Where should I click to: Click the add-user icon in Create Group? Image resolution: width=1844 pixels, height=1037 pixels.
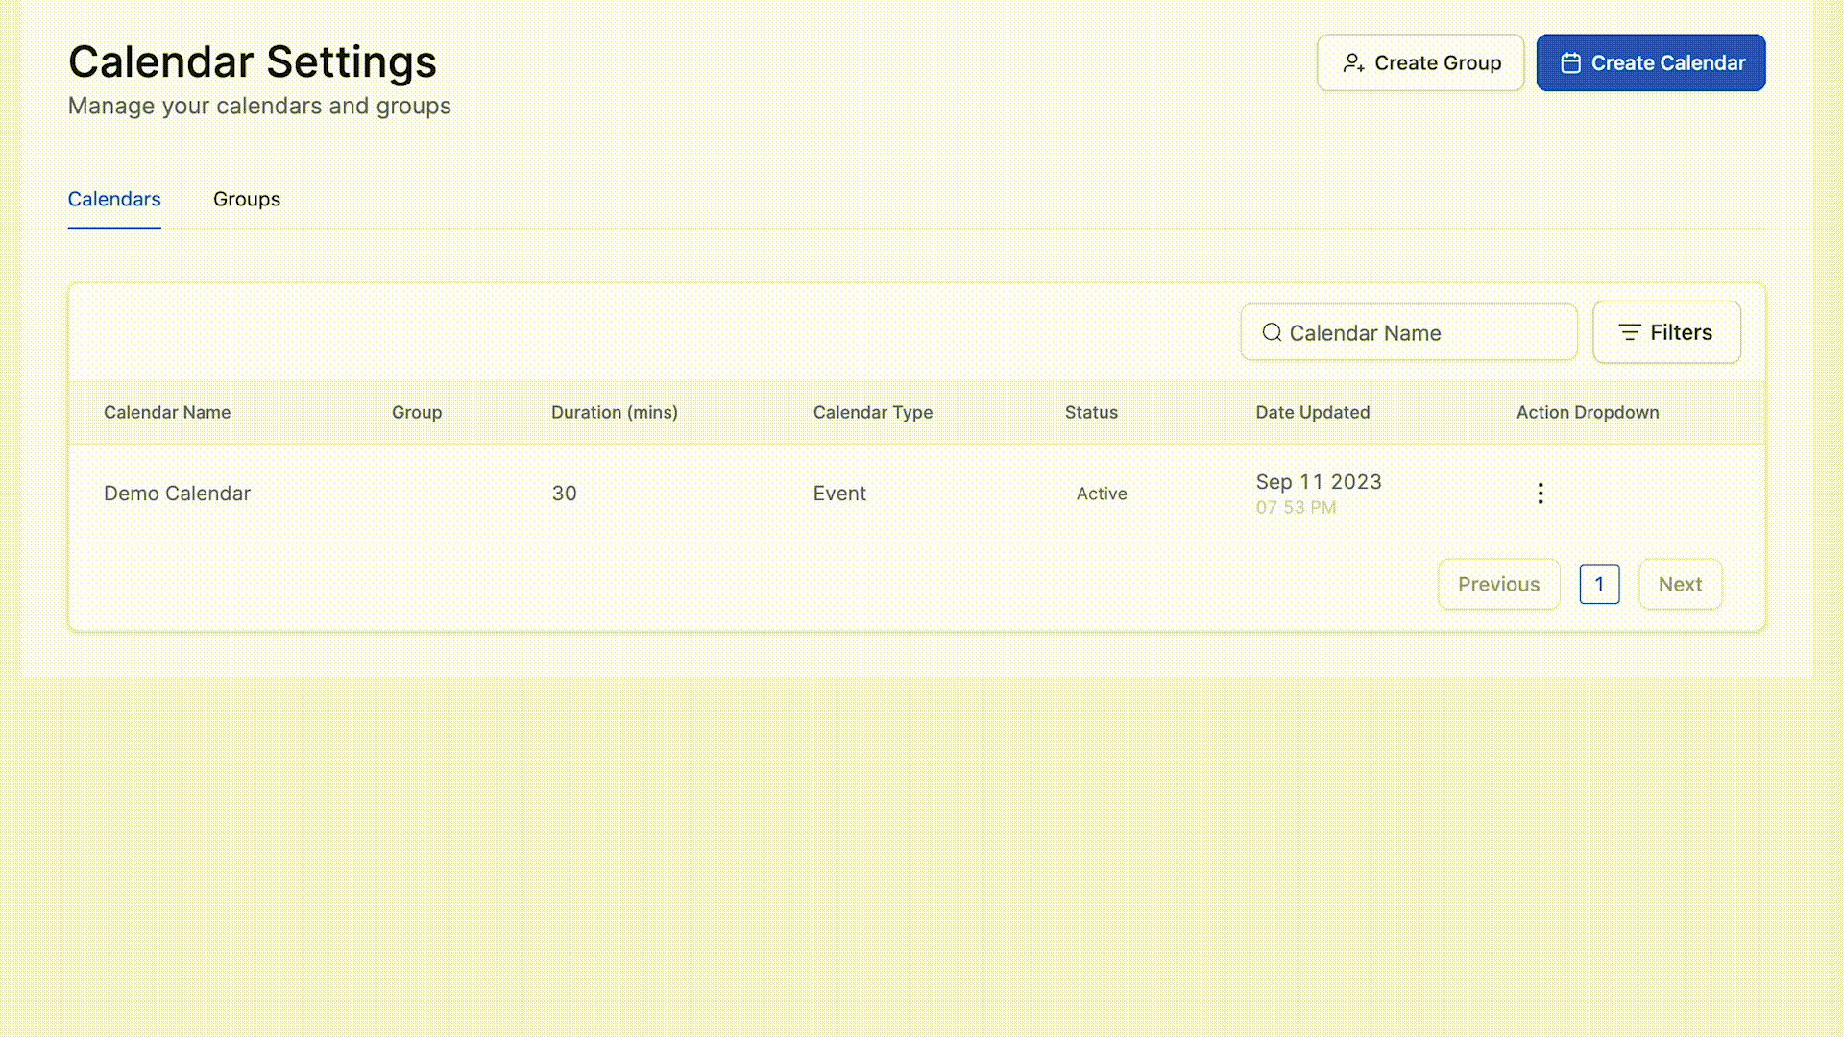tap(1353, 63)
